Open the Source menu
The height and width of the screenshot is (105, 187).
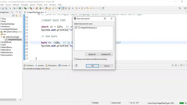coord(8,5)
